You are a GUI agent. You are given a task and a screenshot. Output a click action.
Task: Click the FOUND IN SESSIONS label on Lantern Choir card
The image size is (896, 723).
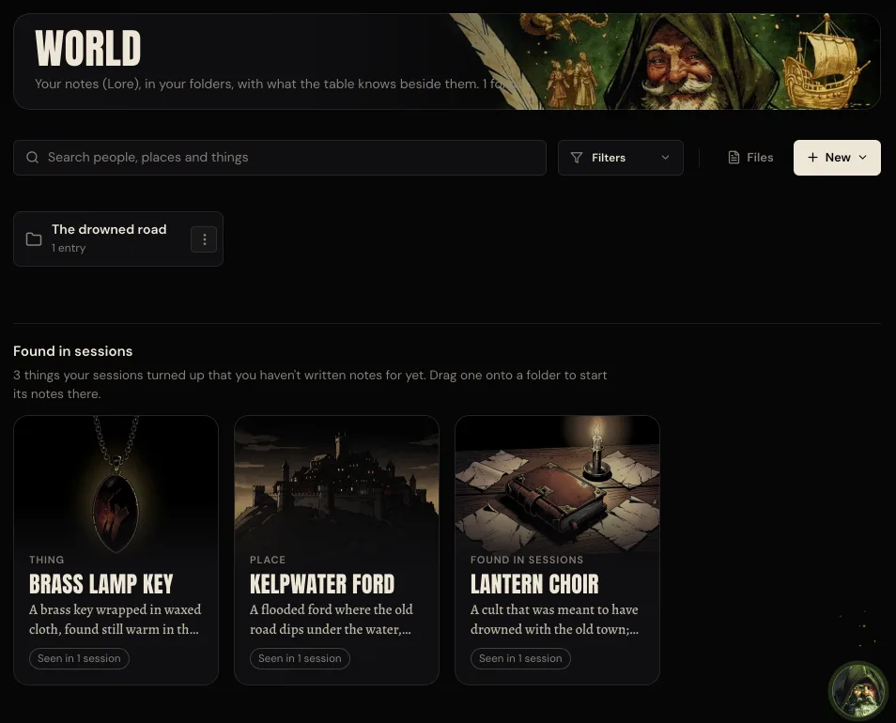[527, 560]
